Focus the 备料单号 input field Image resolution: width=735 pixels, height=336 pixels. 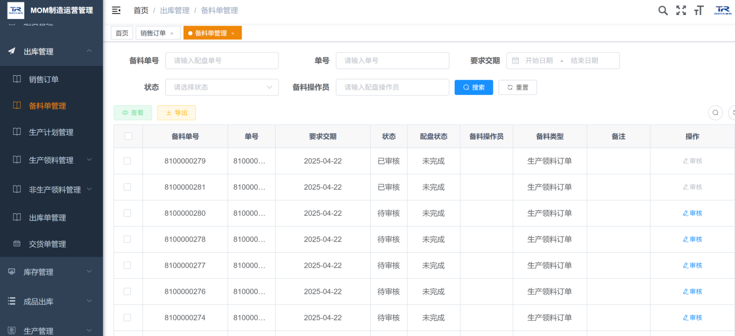coord(222,61)
